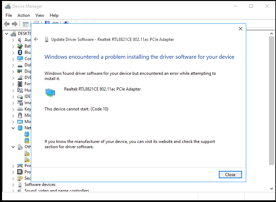The width and height of the screenshot is (276, 202).
Task: Click the Device Manager title bar icon
Action: (x=8, y=6)
